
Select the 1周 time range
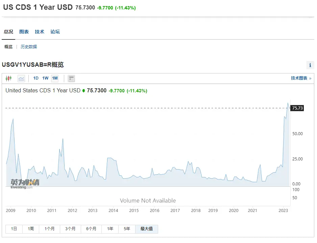pos(31,229)
